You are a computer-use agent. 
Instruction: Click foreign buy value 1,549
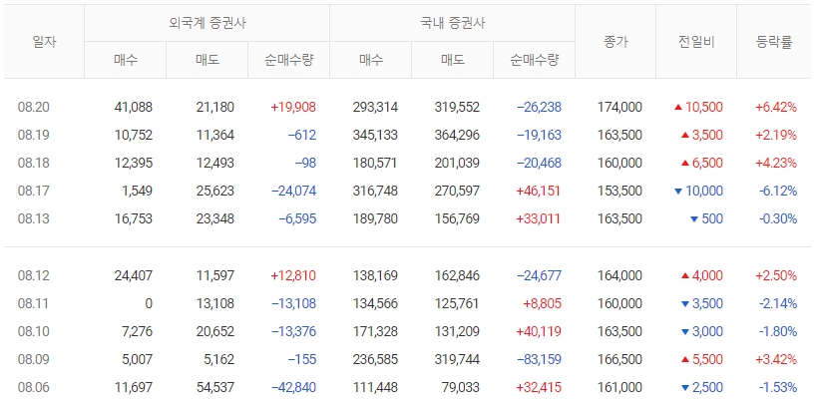point(139,191)
